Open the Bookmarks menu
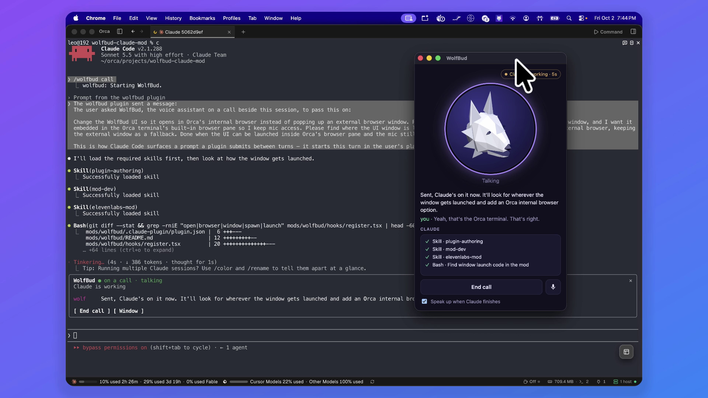The height and width of the screenshot is (398, 708). click(202, 18)
